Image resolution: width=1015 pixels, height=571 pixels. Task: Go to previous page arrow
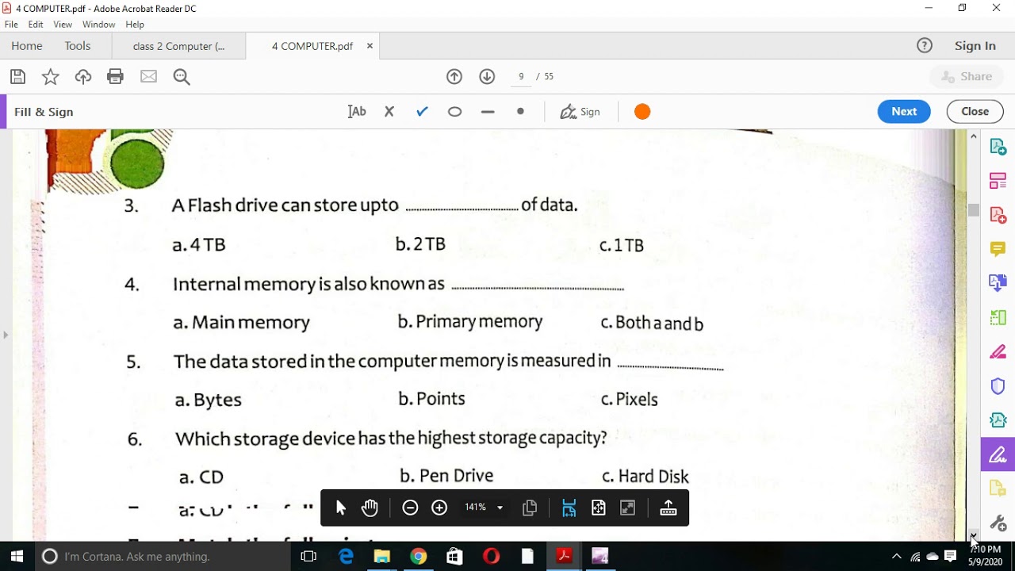tap(454, 76)
